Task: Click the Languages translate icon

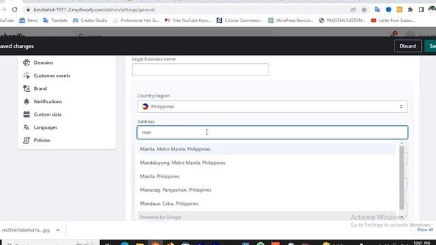Action: click(x=27, y=127)
